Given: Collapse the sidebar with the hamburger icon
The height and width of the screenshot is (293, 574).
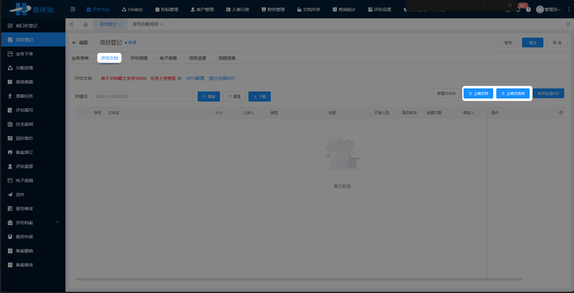Looking at the screenshot, I should coord(73,9).
